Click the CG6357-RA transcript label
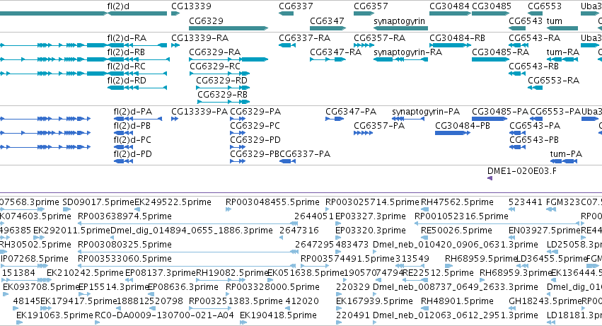Viewport: 602px width, 326px height. click(379, 38)
